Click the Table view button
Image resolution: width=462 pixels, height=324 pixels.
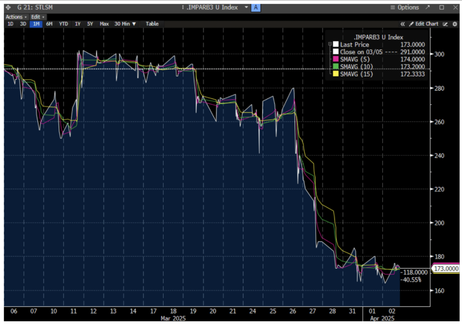[x=152, y=24]
